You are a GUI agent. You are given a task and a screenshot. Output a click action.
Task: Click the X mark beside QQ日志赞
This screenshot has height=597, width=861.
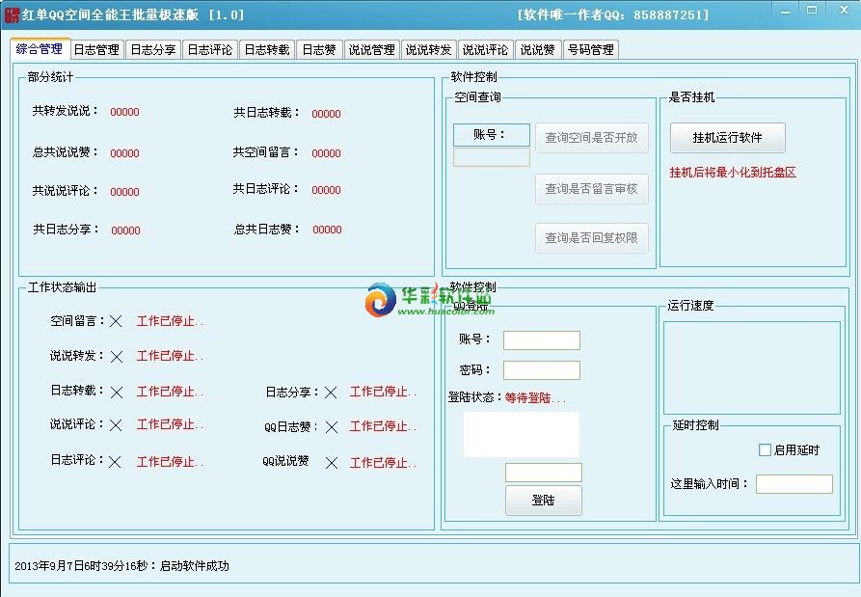[332, 426]
